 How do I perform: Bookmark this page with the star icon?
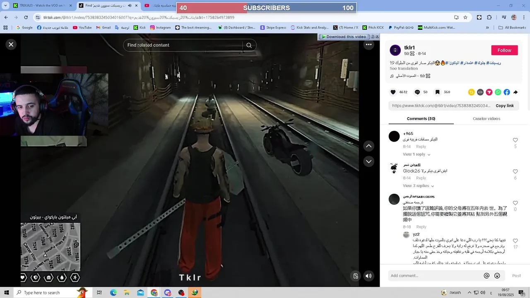[x=465, y=17]
